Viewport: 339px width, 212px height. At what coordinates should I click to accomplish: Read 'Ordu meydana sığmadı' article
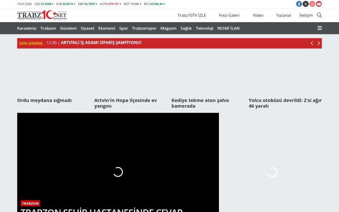44,100
